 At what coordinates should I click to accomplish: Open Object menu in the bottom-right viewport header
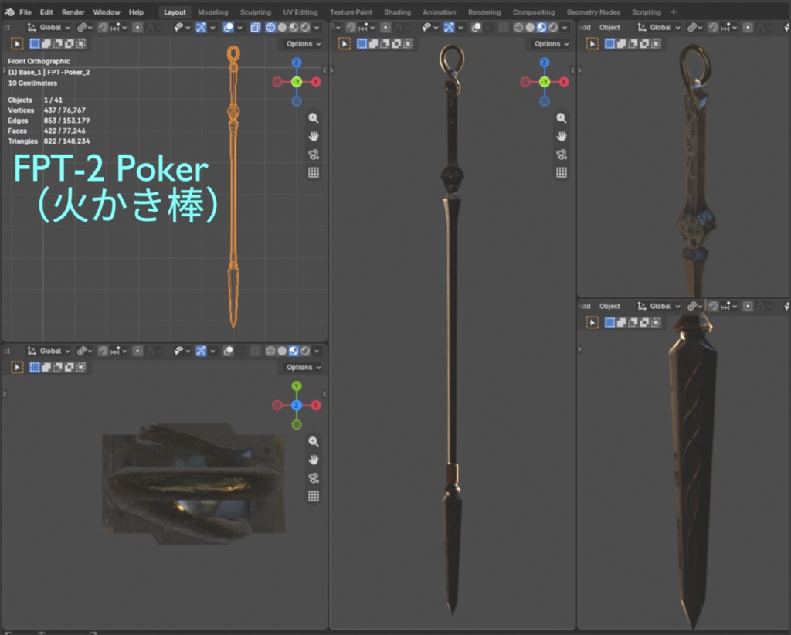pos(609,306)
